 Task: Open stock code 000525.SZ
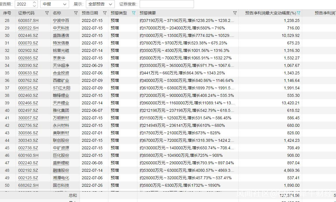tap(28, 88)
